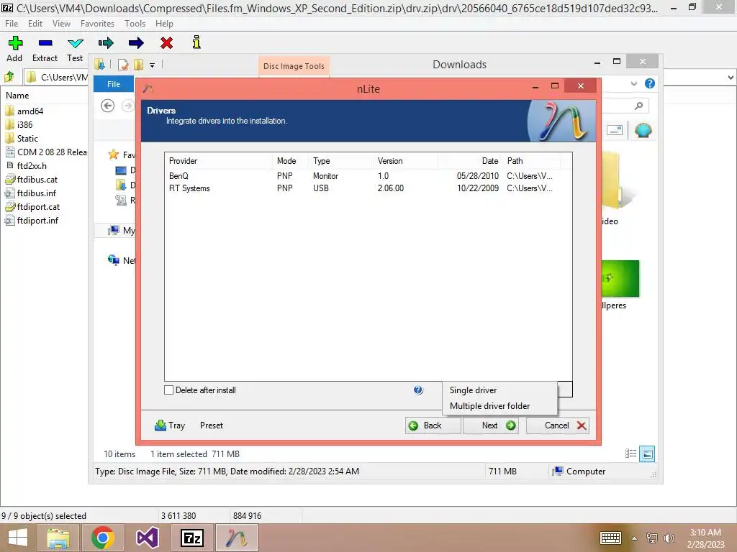Screen dimensions: 737x552
Task: Show hidden system tray icons
Action: [634, 538]
